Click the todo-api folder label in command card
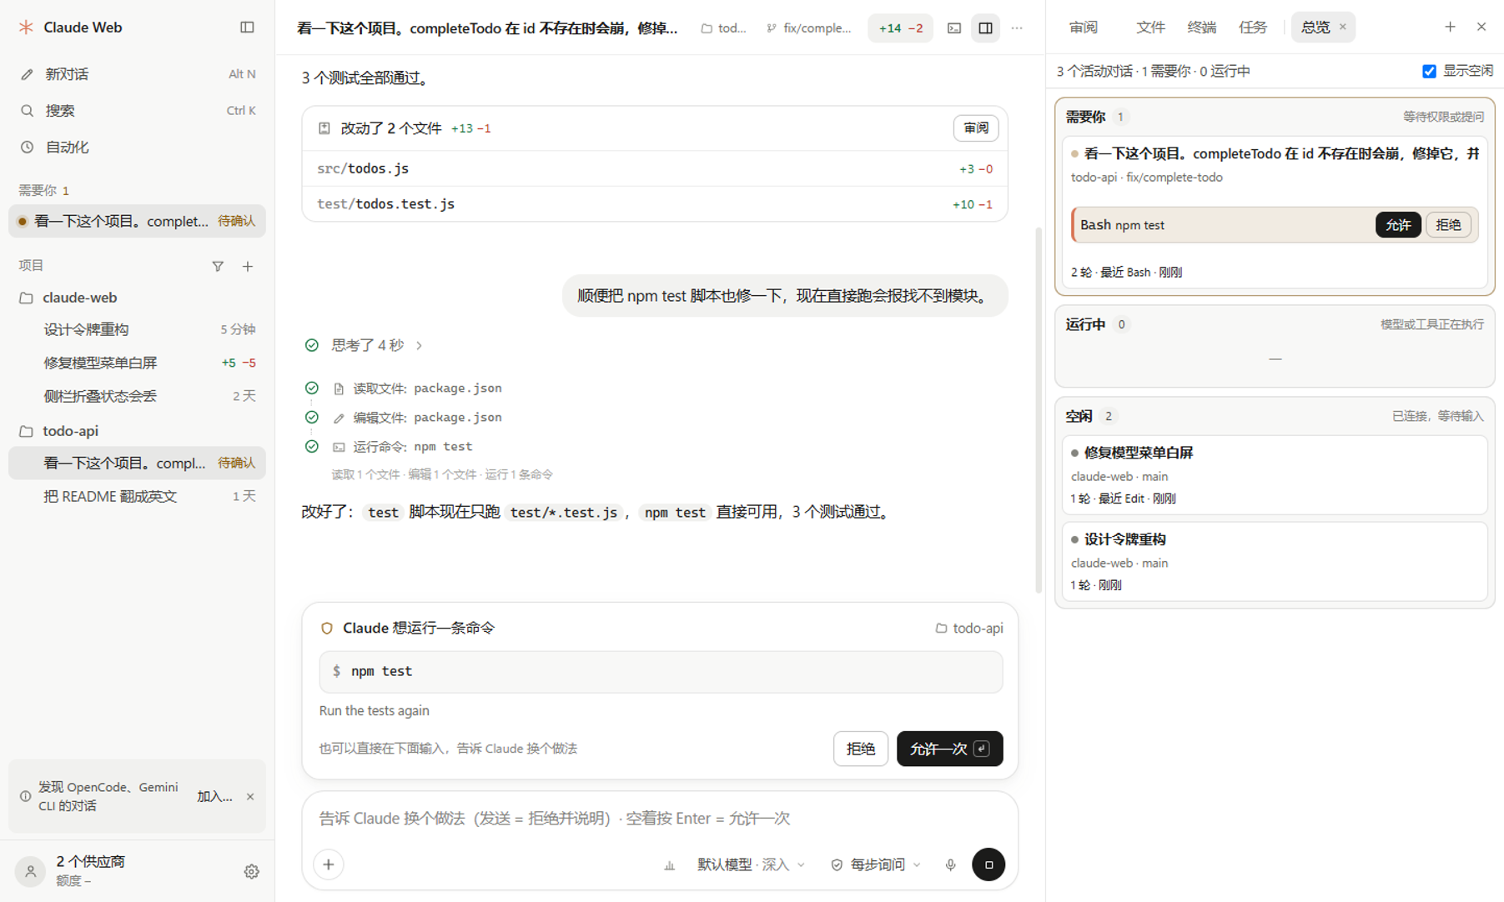Screen dimensions: 1504x902 coord(969,628)
